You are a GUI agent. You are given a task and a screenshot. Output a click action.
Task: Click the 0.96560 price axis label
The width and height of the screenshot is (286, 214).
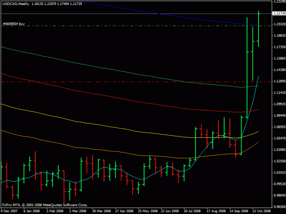(x=280, y=207)
